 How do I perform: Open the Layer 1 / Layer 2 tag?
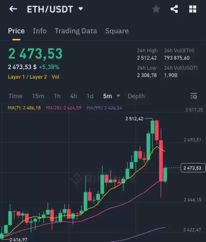[x=27, y=77]
